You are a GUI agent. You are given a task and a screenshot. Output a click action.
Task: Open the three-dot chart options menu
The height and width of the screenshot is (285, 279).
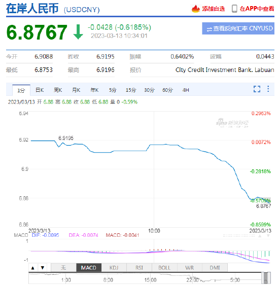tap(268, 89)
